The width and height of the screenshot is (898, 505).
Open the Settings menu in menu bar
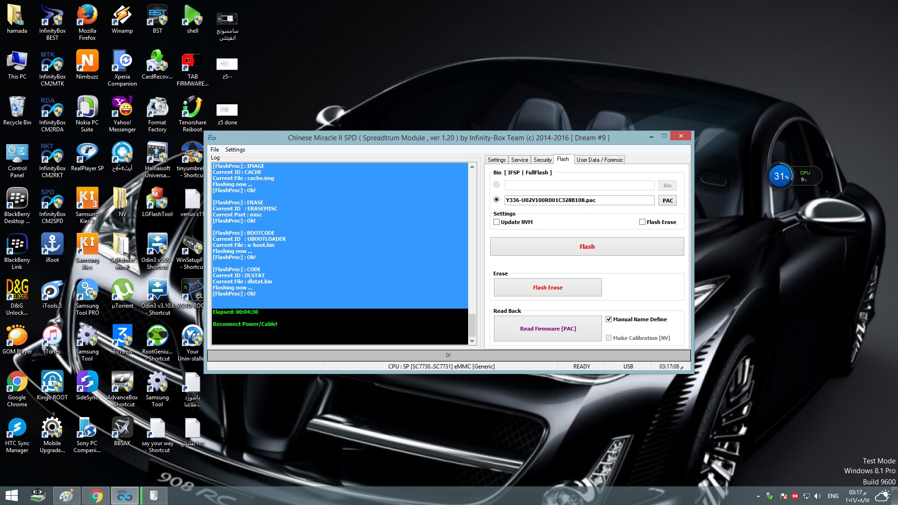(235, 150)
